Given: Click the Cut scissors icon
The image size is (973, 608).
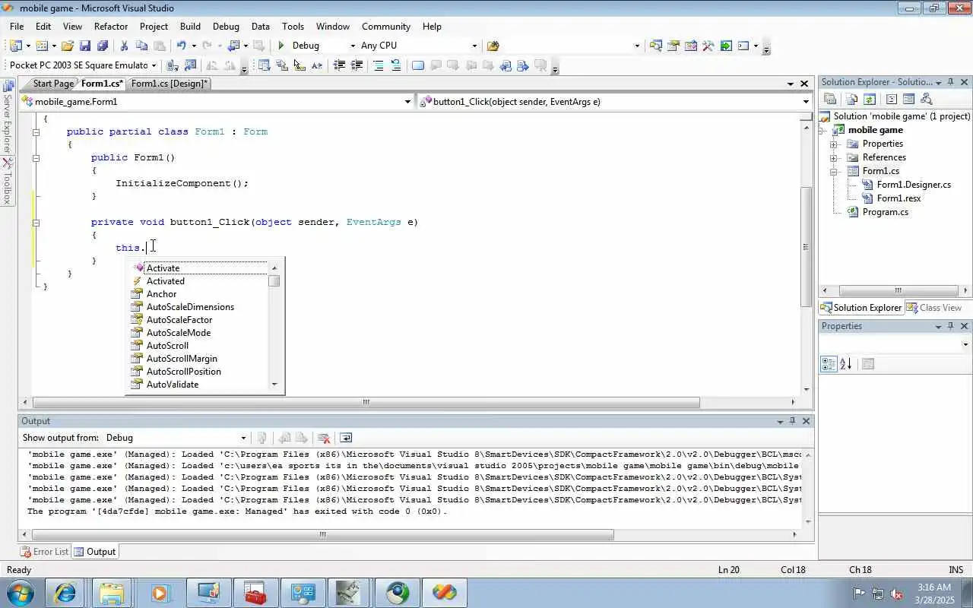Looking at the screenshot, I should 124,46.
